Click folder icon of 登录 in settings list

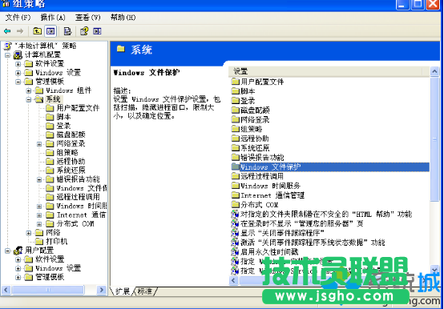pyautogui.click(x=236, y=101)
